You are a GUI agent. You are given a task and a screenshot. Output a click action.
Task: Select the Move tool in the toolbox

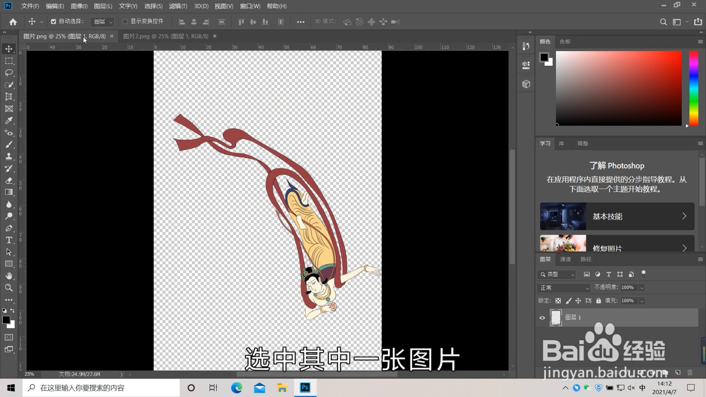coord(9,49)
